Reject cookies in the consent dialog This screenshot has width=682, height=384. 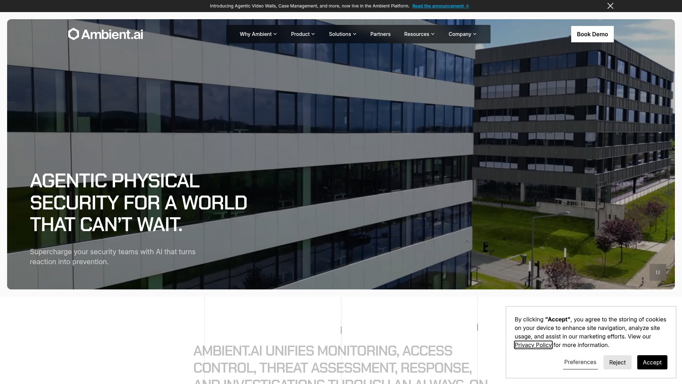click(x=617, y=362)
